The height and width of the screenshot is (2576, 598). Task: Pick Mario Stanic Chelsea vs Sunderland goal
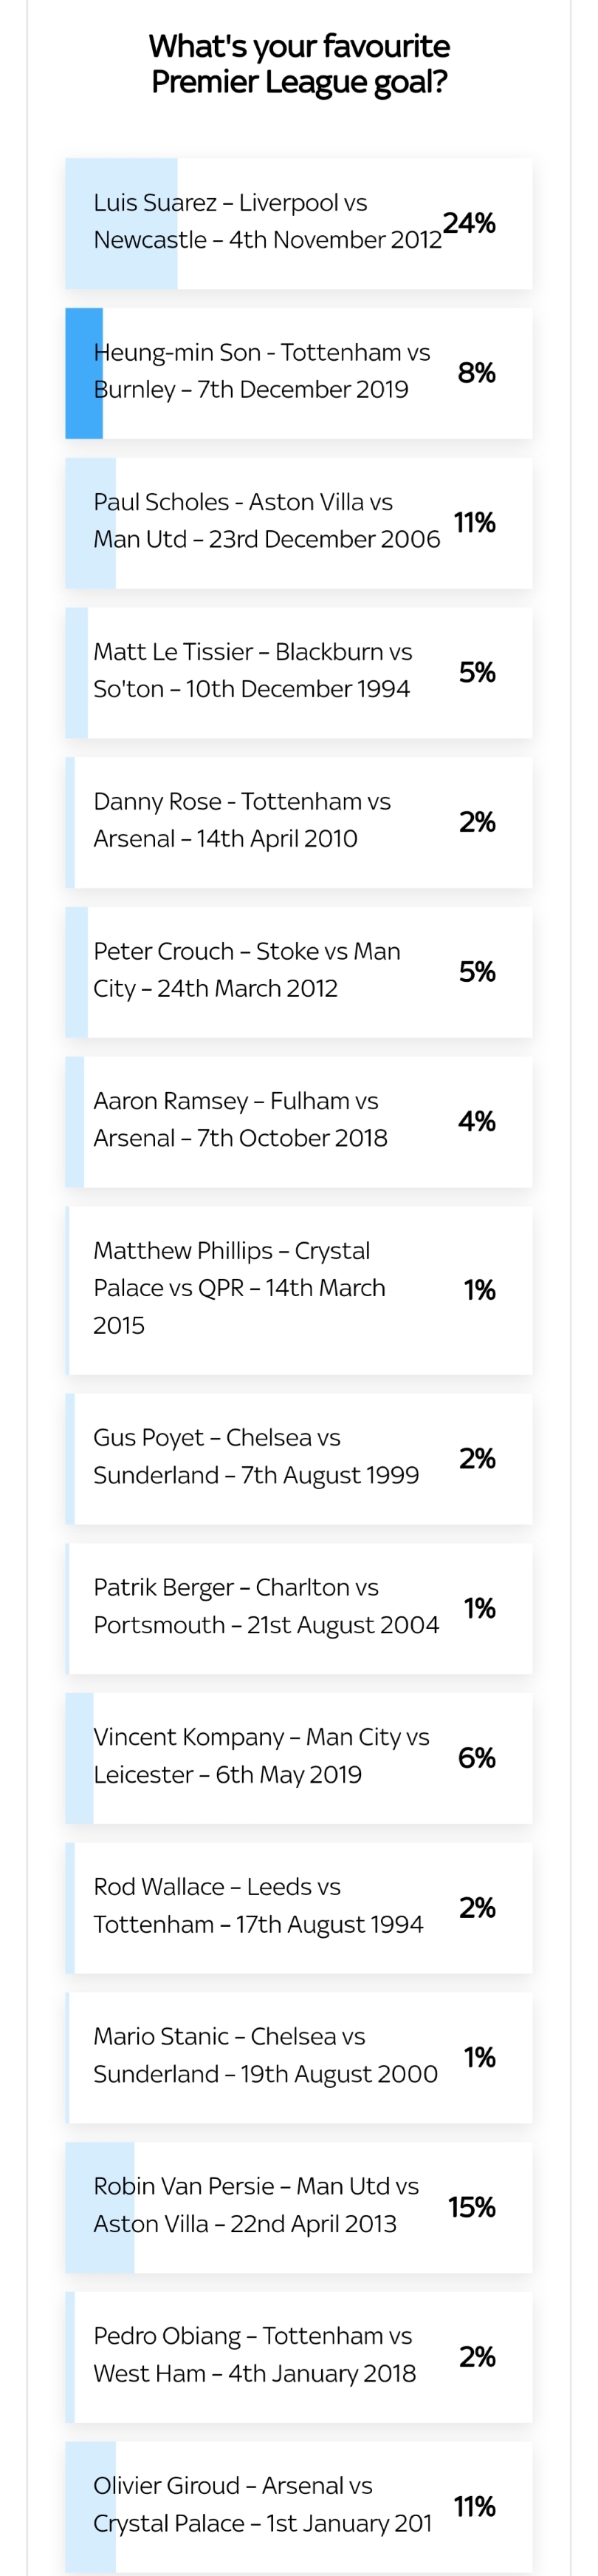coord(298,2058)
